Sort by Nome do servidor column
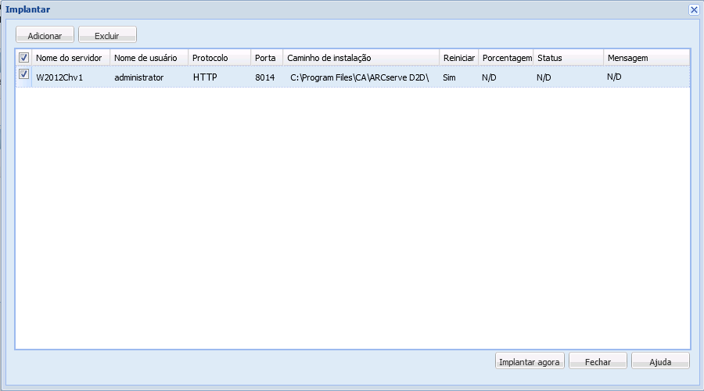704x391 pixels. tap(69, 58)
